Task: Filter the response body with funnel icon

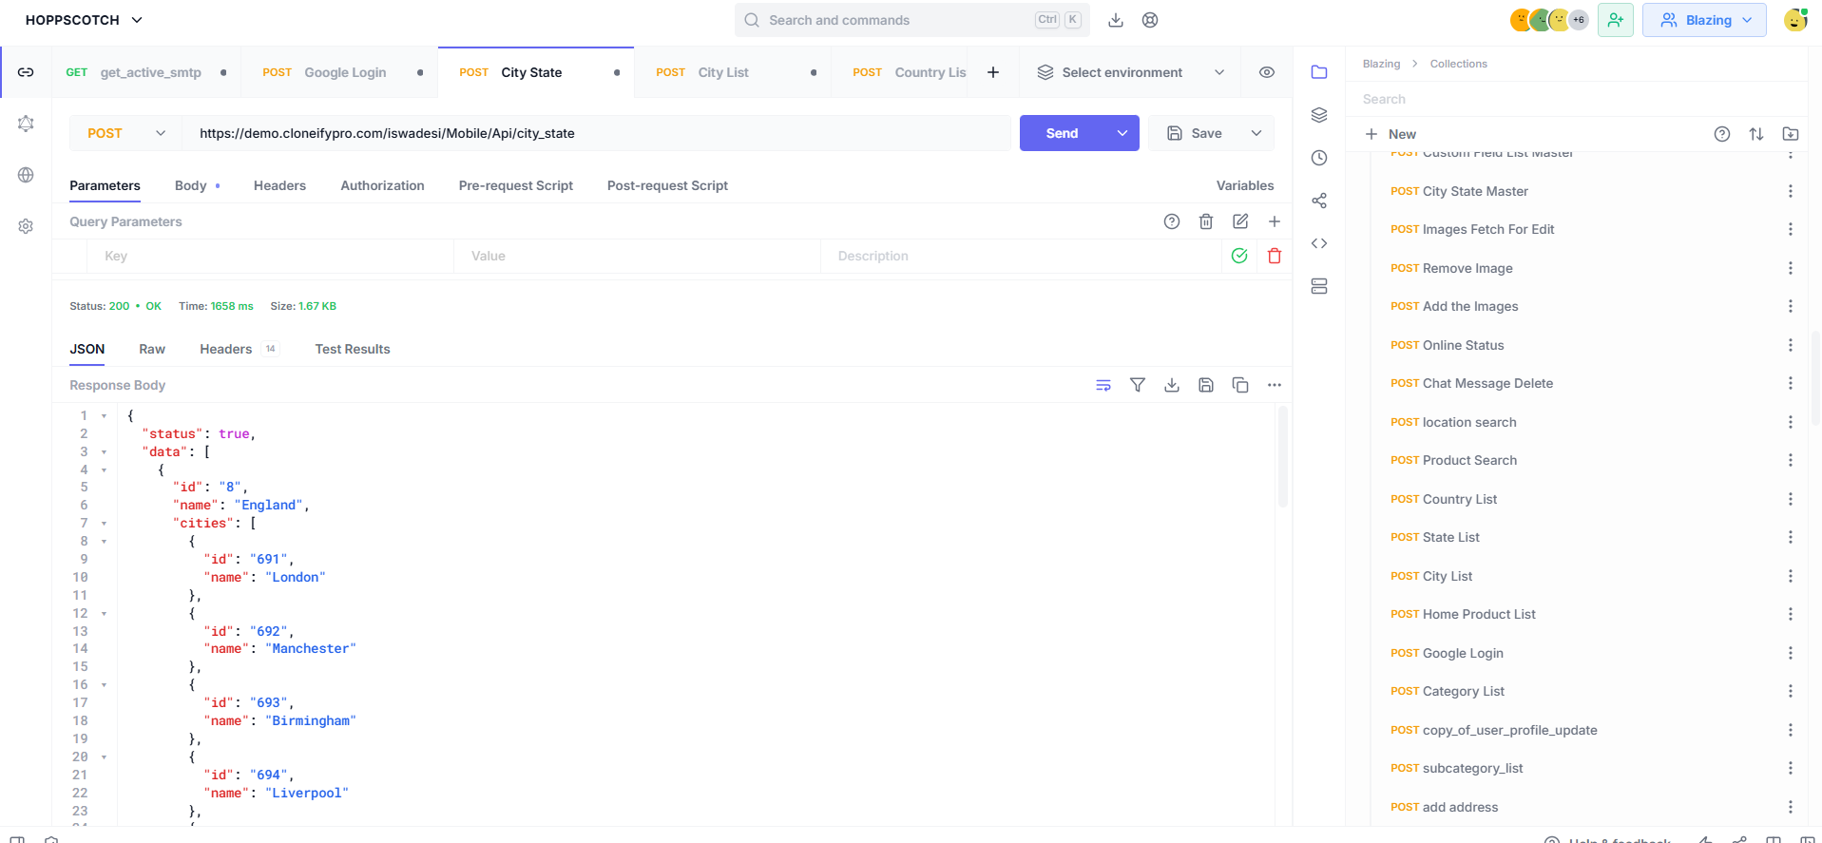Action: (x=1138, y=385)
